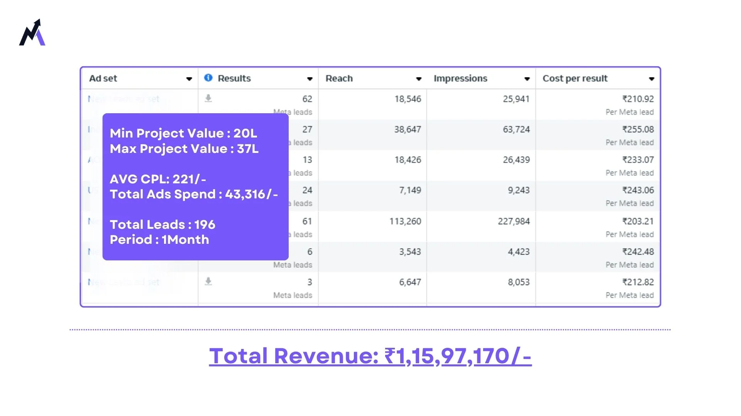The height and width of the screenshot is (416, 741).
Task: Click the download icon in the 3 leads row
Action: (x=208, y=282)
